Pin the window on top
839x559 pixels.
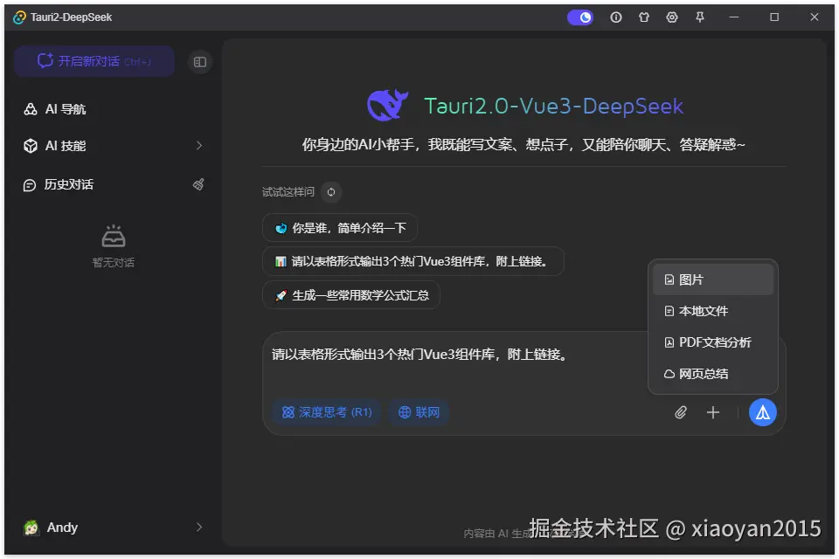point(700,17)
